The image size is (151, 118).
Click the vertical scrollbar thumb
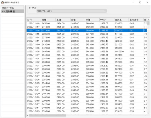(148, 23)
